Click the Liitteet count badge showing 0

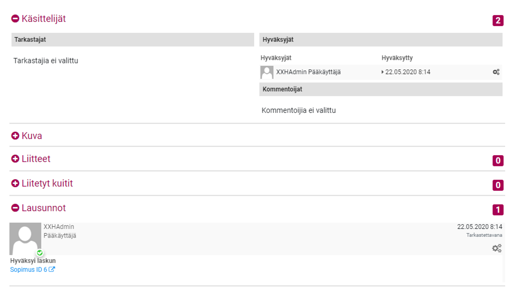[498, 161]
